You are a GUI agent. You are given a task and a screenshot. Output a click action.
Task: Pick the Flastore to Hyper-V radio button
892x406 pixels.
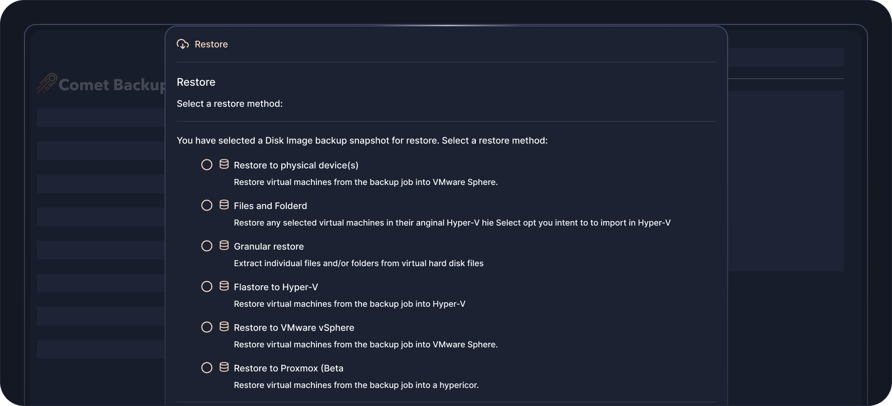point(207,287)
